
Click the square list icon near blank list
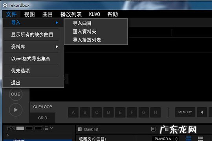pyautogui.click(x=153, y=129)
